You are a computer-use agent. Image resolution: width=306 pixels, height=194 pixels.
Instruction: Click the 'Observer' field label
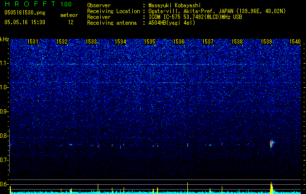coord(99,5)
